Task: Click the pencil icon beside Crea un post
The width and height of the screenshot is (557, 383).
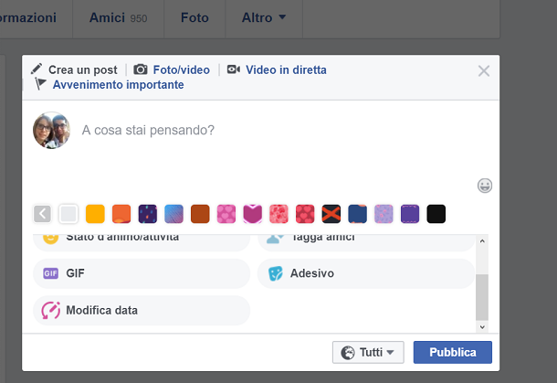Action: click(x=37, y=69)
